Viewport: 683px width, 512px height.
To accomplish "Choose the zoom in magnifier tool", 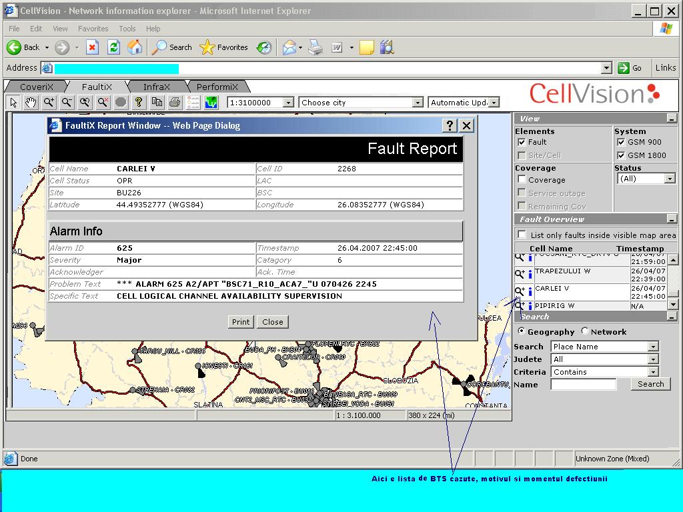I will [x=49, y=103].
